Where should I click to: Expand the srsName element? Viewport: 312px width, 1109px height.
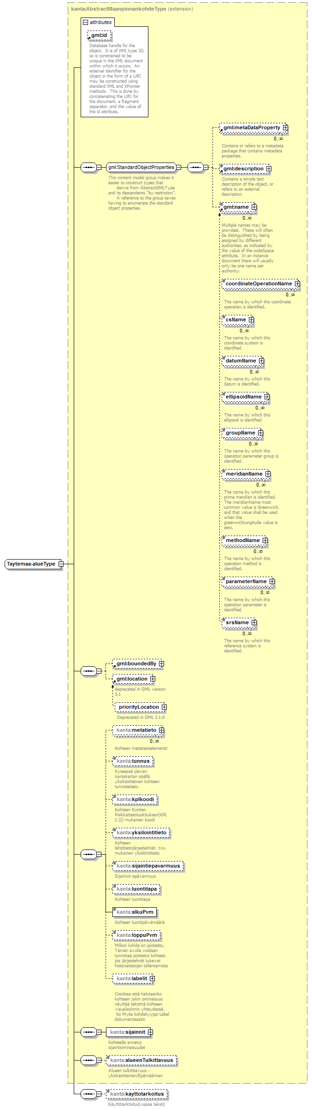coord(254,622)
